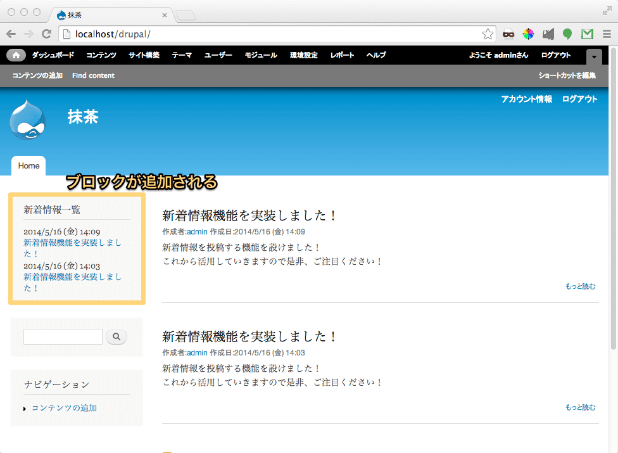Click the admin toolbar home icon

click(x=16, y=55)
